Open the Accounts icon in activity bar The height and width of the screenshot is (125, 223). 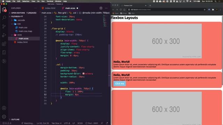4,108
